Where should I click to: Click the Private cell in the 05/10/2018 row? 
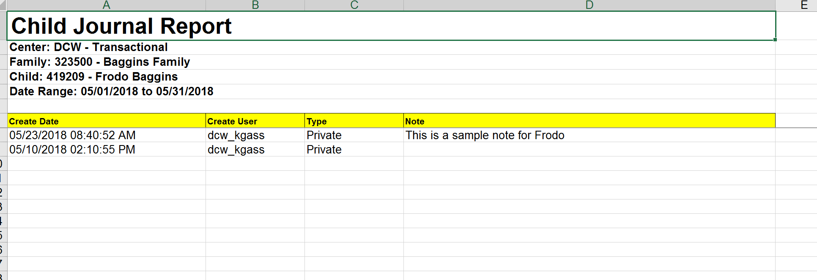(x=324, y=150)
